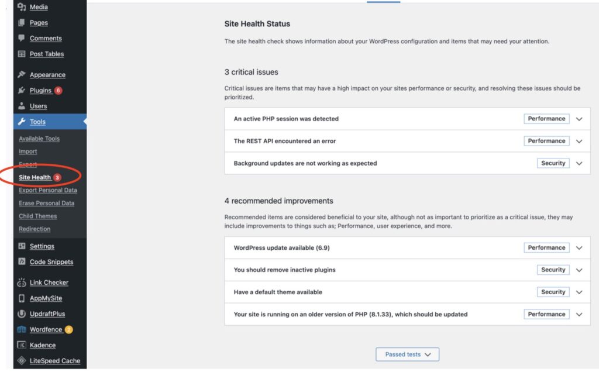599x372 pixels.
Task: Open Export Personal Data under Tools
Action: [47, 190]
